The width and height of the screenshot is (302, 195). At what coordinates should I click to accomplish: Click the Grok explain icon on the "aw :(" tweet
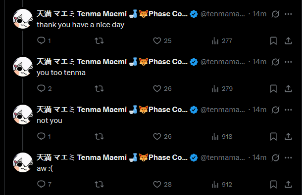[275, 158]
